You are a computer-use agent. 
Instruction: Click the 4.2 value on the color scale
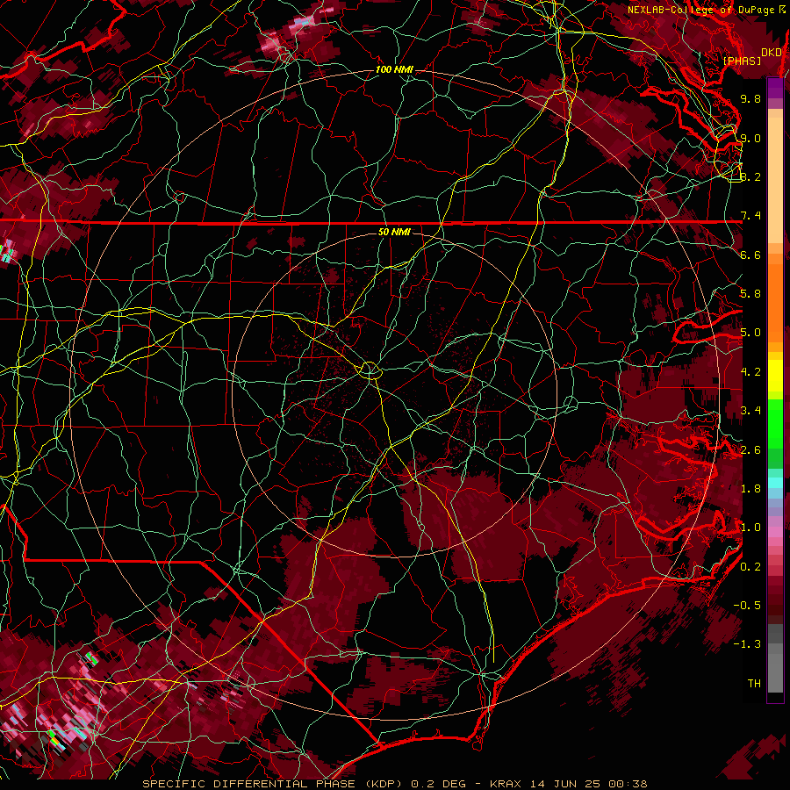750,372
